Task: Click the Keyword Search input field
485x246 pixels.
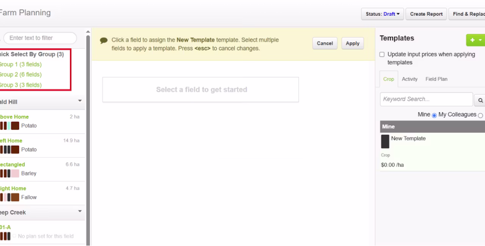Action: coord(426,99)
